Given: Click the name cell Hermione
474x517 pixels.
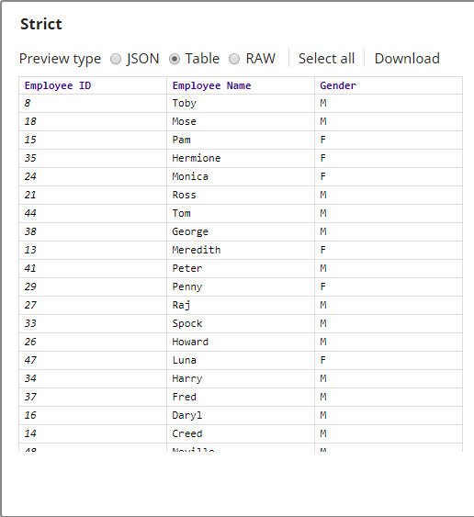Looking at the screenshot, I should 241,159.
